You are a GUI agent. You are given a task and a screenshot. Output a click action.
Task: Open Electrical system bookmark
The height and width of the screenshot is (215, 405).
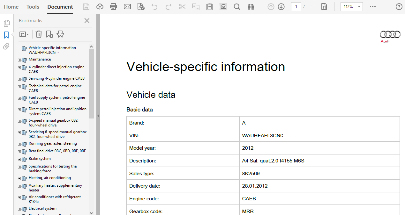pyautogui.click(x=42, y=208)
